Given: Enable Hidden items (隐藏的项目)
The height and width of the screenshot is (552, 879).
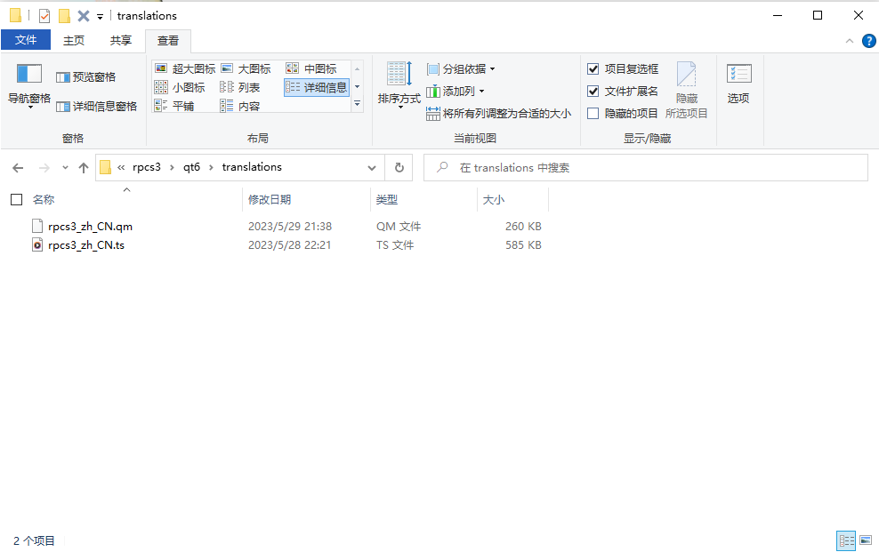Looking at the screenshot, I should [623, 114].
